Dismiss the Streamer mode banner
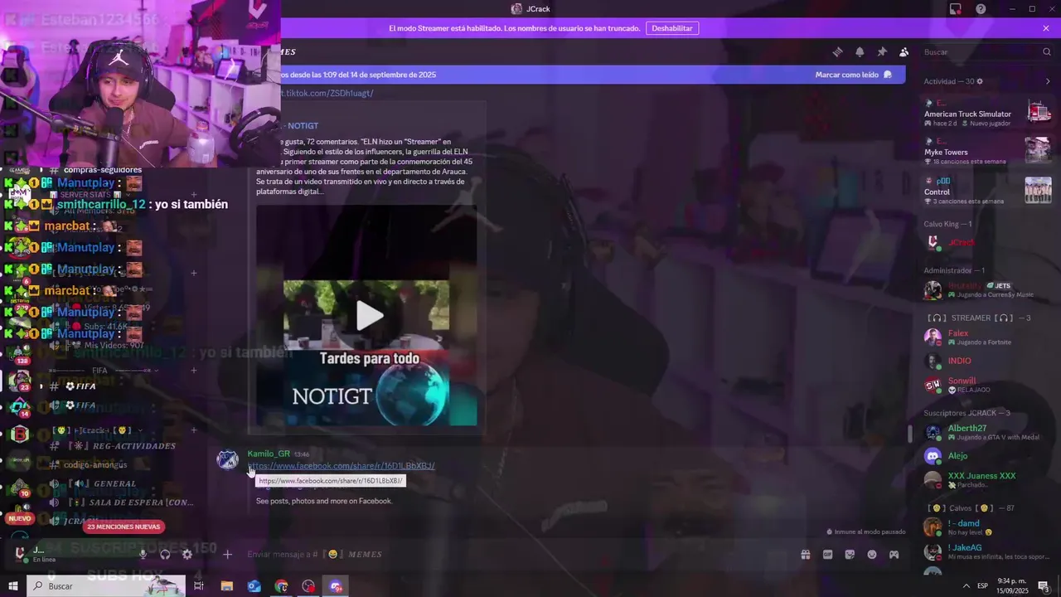This screenshot has height=597, width=1061. [1046, 28]
